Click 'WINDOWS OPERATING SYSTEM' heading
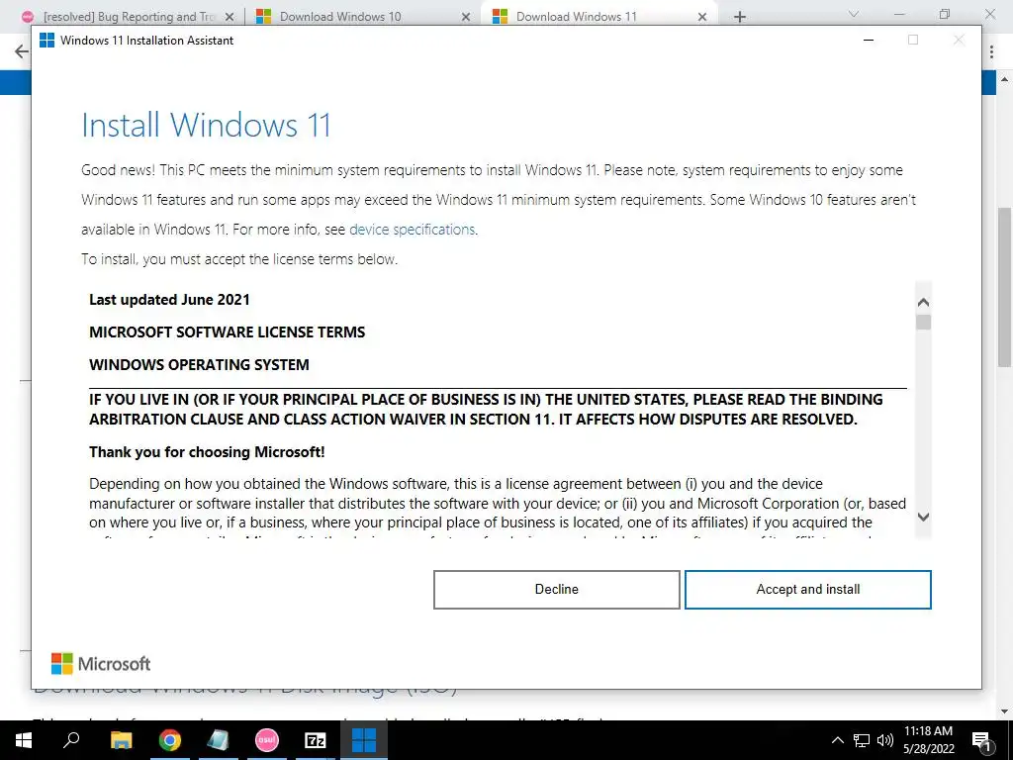The width and height of the screenshot is (1013, 760). coord(199,364)
